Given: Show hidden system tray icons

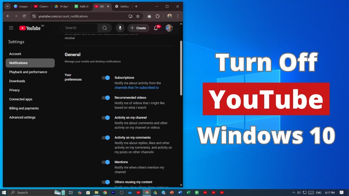Looking at the screenshot, I should (x=294, y=192).
